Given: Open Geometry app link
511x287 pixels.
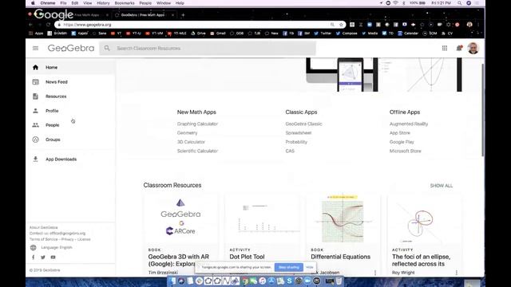Looking at the screenshot, I should coord(187,133).
